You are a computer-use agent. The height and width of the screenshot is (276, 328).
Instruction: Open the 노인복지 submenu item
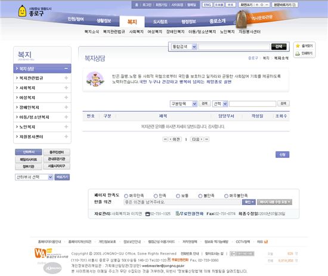point(227,32)
